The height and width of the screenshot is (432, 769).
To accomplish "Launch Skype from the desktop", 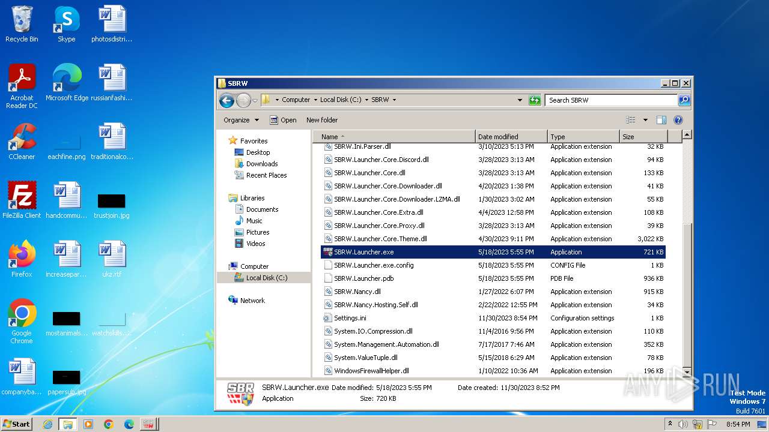I will point(66,24).
